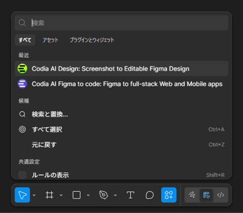Image resolution: width=243 pixels, height=213 pixels.
Task: Toggle the ルールの表示 checkbox
Action: pos(23,175)
